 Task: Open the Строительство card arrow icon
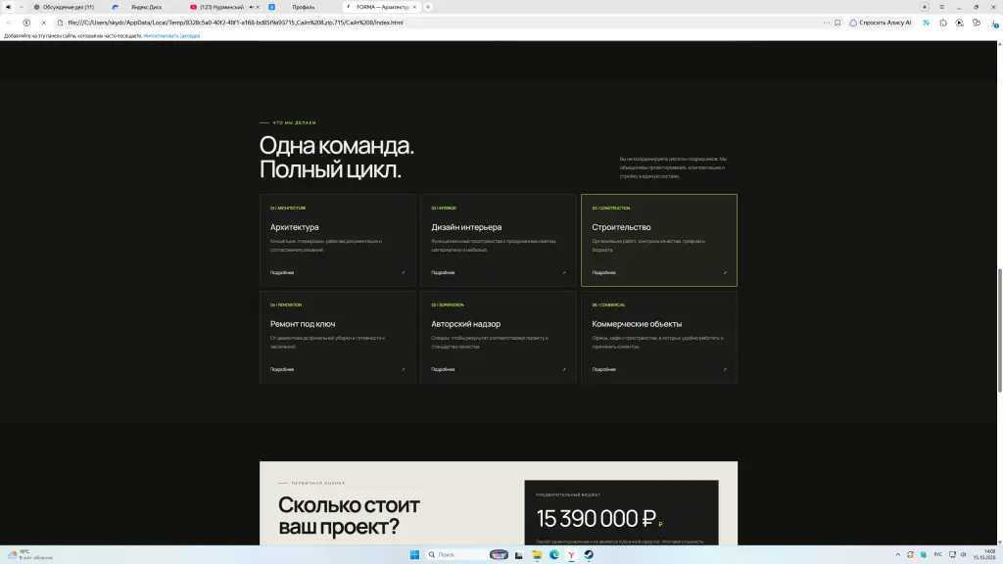tap(725, 272)
